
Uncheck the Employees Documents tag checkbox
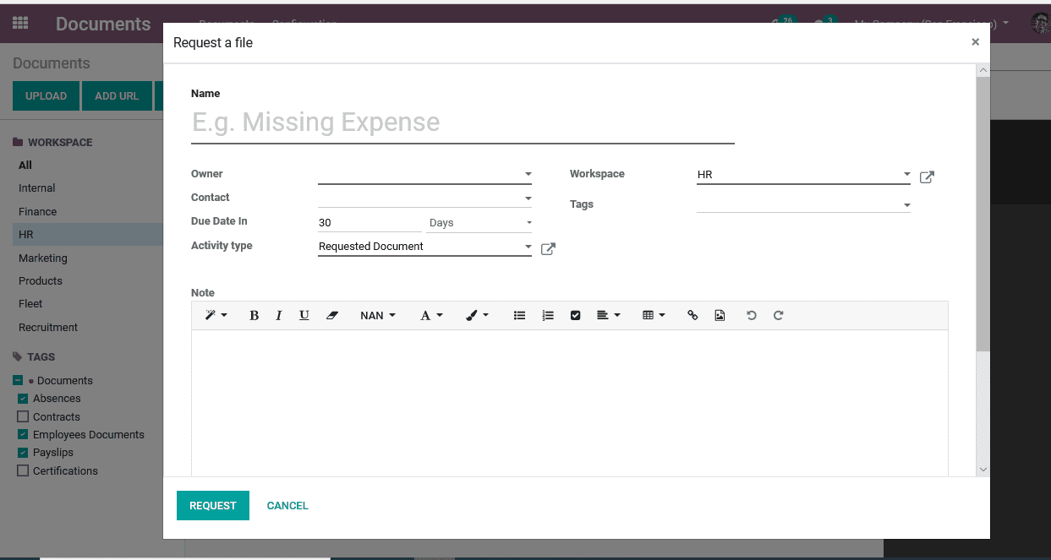pos(23,434)
